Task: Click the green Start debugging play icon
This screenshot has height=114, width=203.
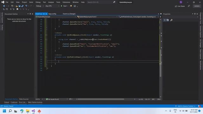Action: pyautogui.click(x=62, y=6)
